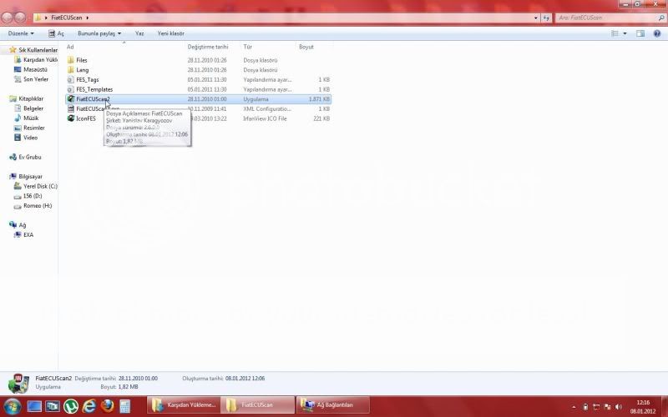Image resolution: width=668 pixels, height=417 pixels.
Task: Open Müzik library
Action: point(27,118)
